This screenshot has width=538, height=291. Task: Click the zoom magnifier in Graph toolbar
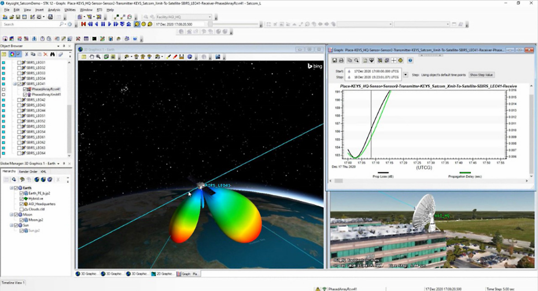coord(356,60)
